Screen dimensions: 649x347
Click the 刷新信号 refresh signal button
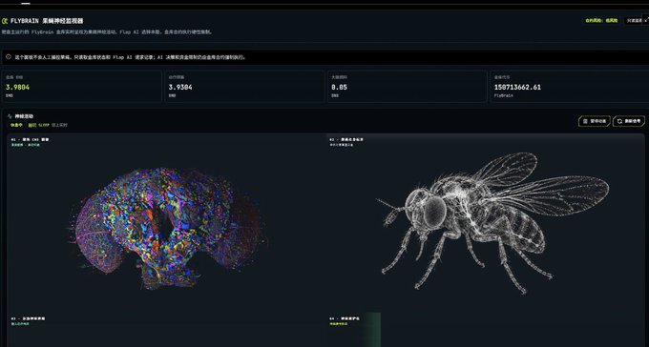(x=629, y=121)
